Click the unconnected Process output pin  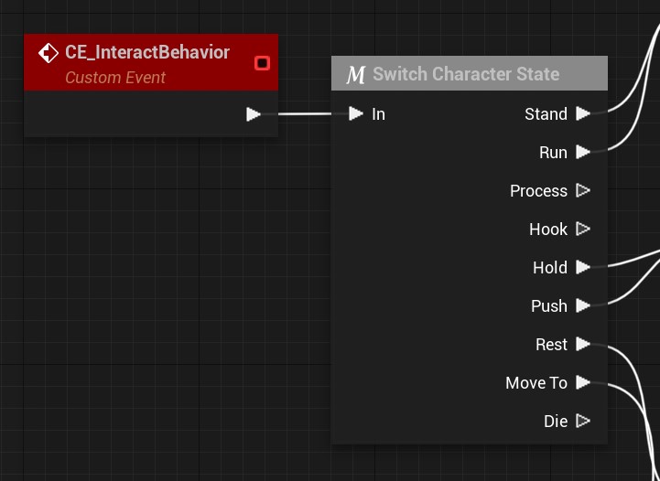click(x=583, y=191)
